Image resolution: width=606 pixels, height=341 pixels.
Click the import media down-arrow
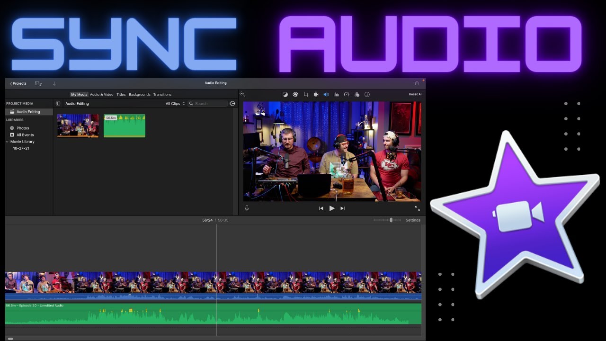pyautogui.click(x=54, y=83)
